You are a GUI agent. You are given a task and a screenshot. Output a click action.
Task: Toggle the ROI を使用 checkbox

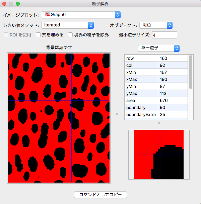[6, 35]
